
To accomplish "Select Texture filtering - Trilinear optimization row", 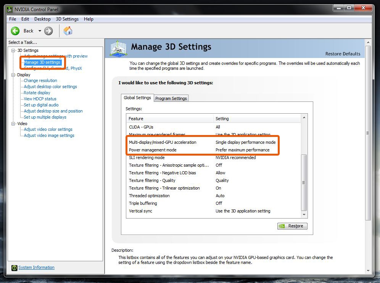I will coord(214,188).
